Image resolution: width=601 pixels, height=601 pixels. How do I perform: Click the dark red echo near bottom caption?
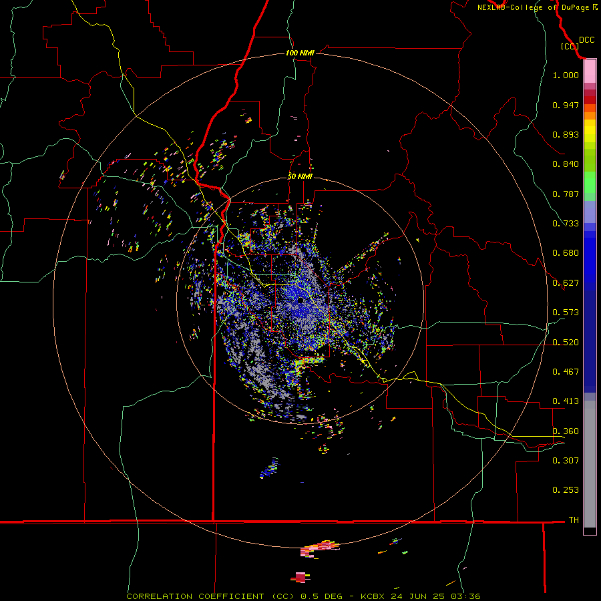[301, 577]
